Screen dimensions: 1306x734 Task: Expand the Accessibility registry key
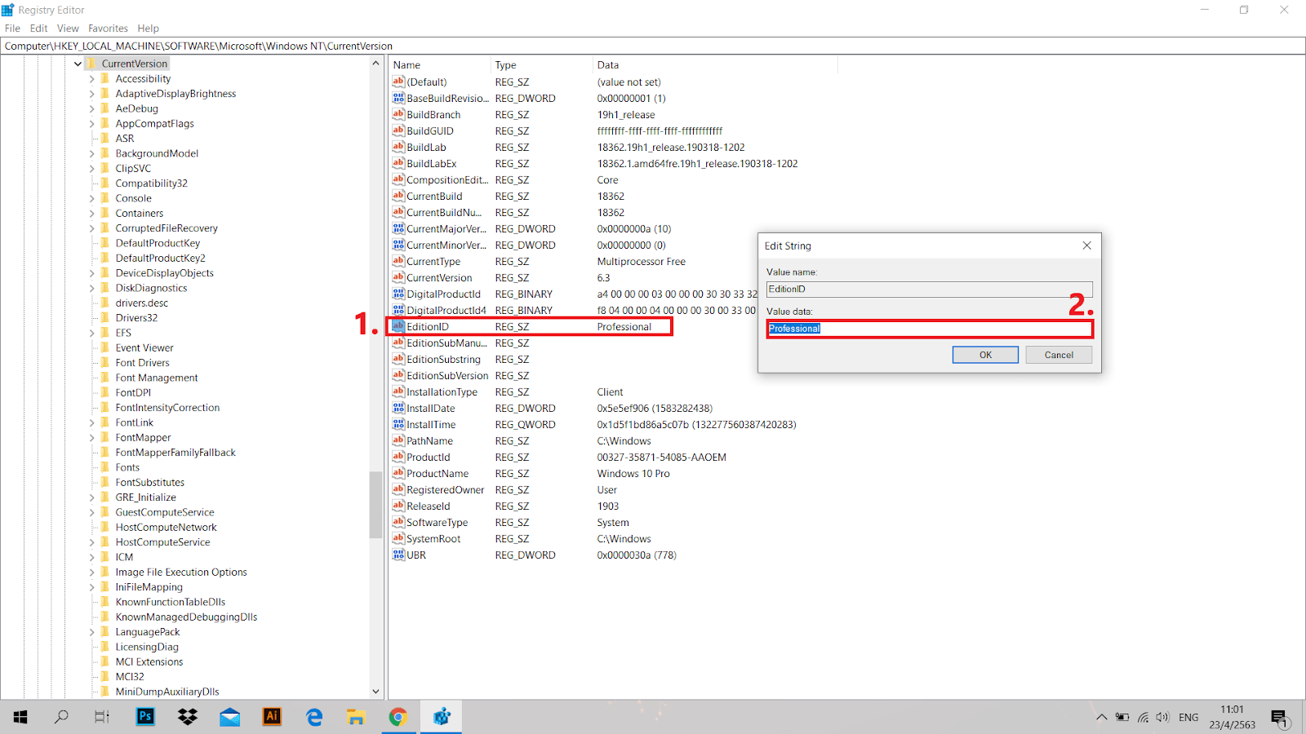point(91,78)
